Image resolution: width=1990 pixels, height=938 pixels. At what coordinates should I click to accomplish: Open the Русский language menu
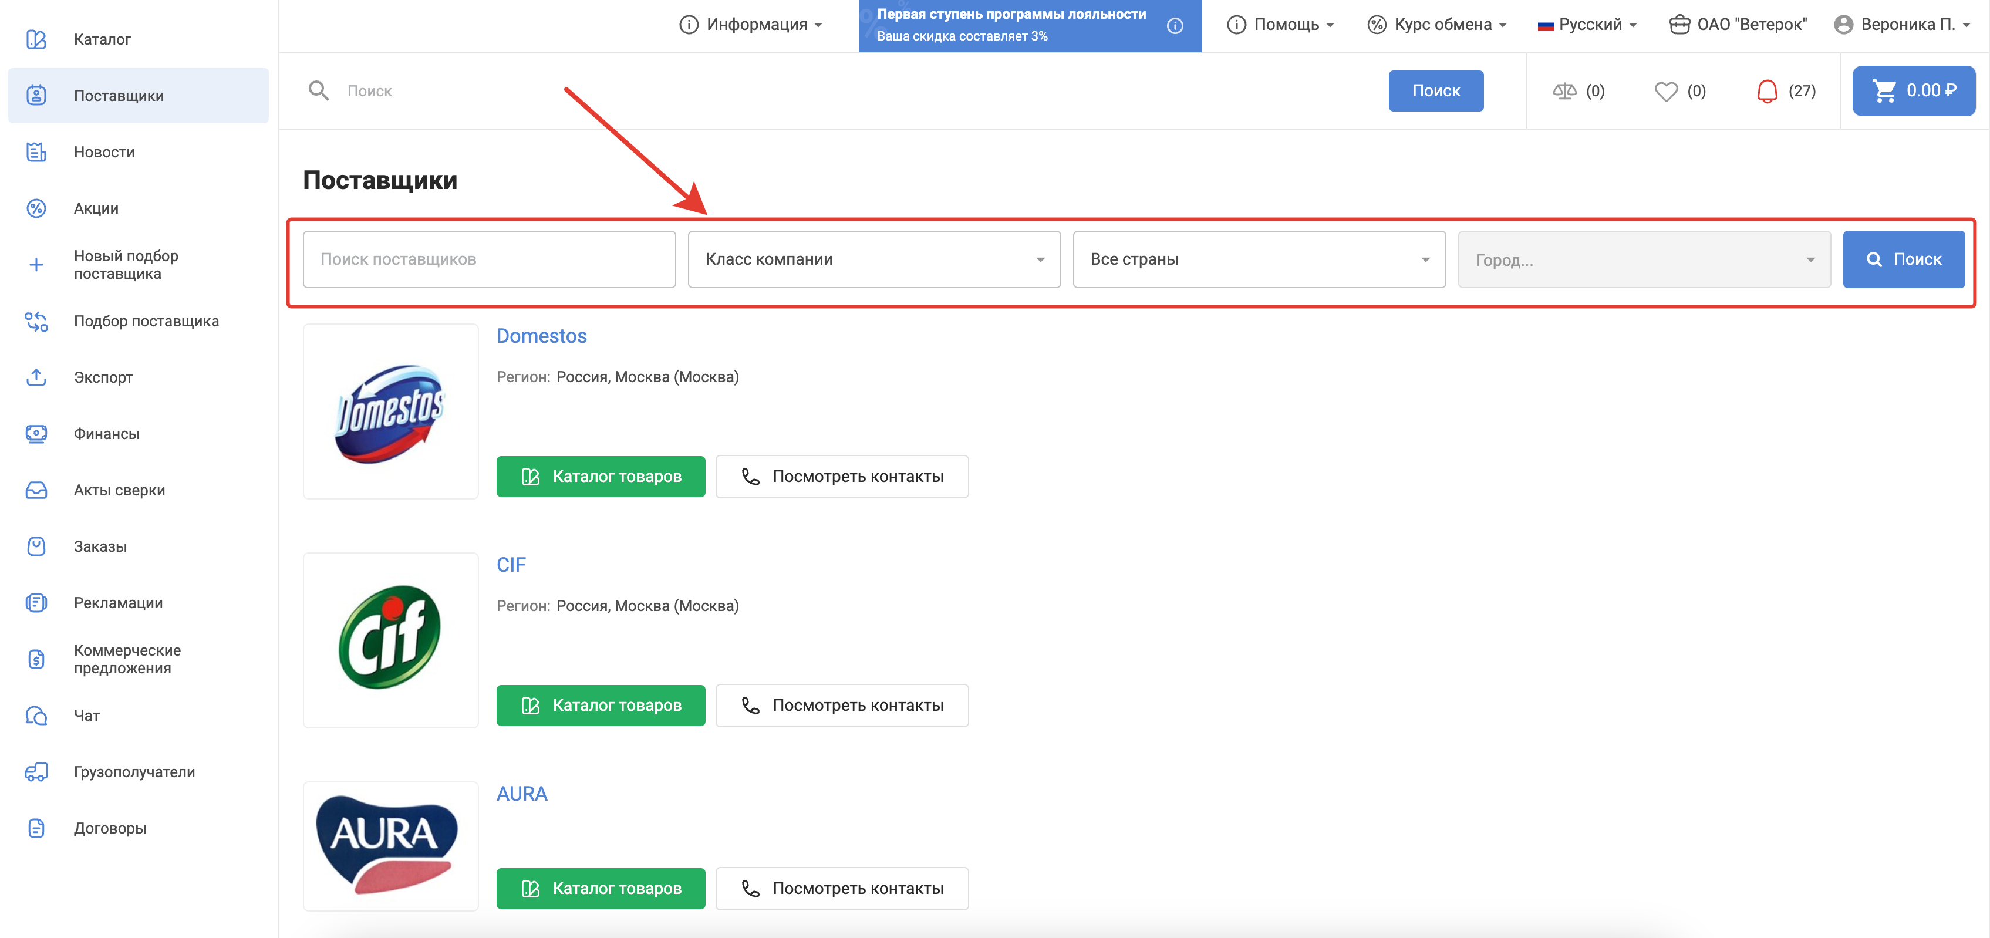tap(1587, 25)
